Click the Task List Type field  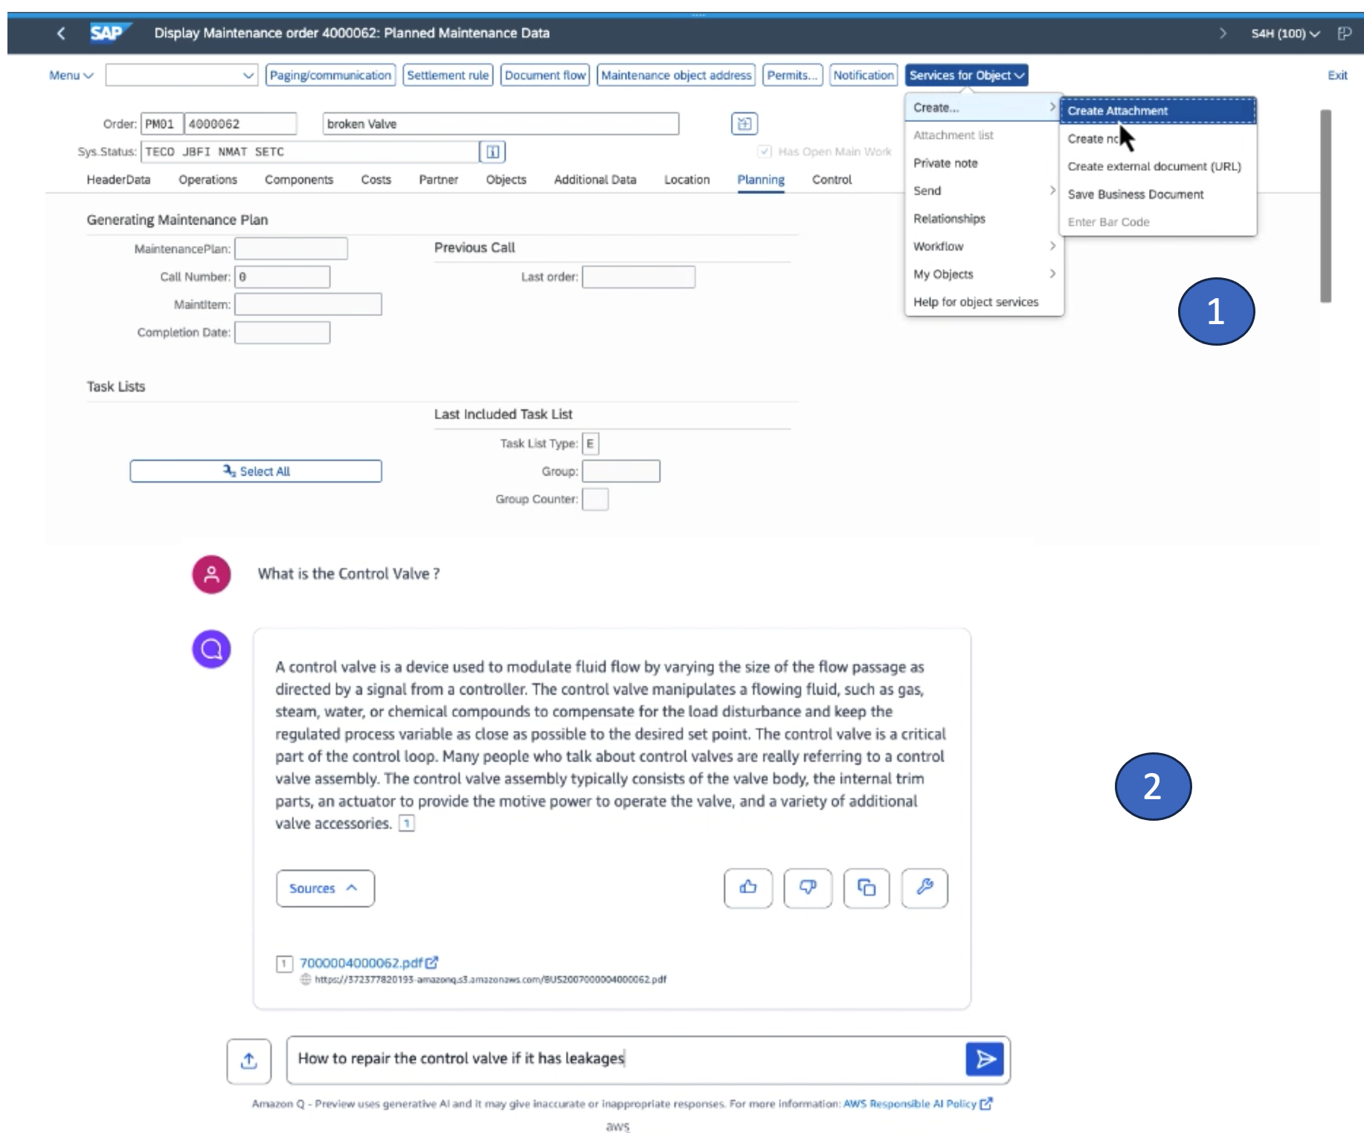(x=591, y=444)
